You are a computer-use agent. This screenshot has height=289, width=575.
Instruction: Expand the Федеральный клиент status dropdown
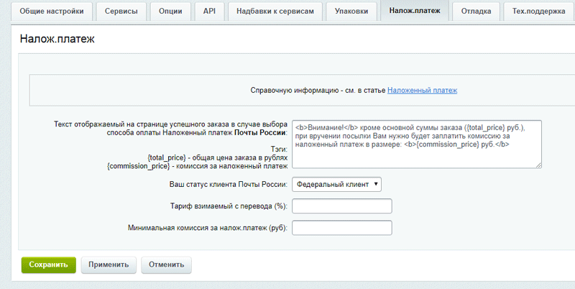pyautogui.click(x=336, y=184)
